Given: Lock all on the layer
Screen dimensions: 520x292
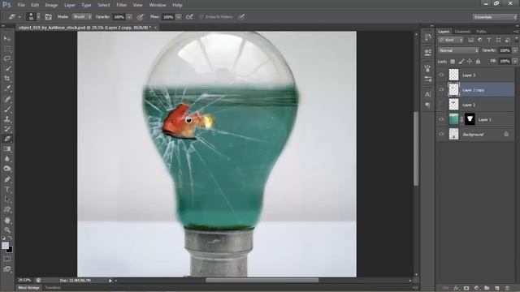Looking at the screenshot, I should [478, 62].
